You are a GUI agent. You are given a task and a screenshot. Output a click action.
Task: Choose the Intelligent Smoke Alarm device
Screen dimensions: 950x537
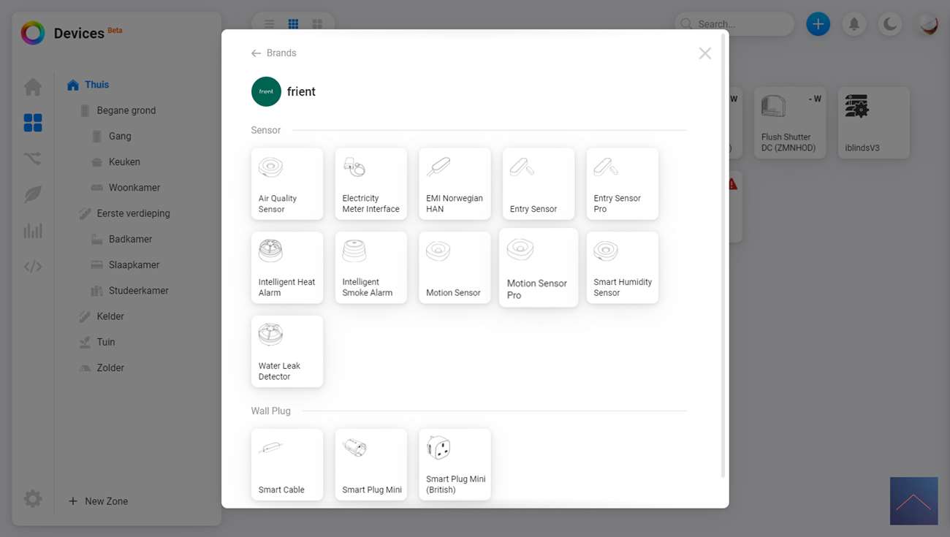pos(370,267)
